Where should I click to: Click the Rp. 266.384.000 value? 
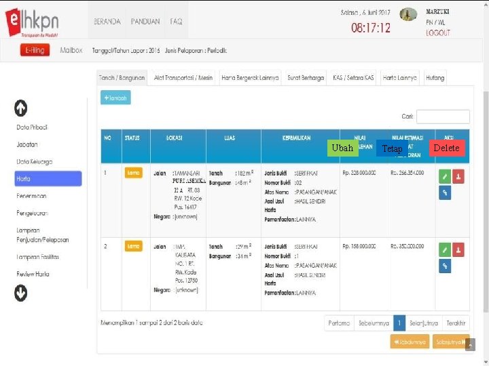407,173
